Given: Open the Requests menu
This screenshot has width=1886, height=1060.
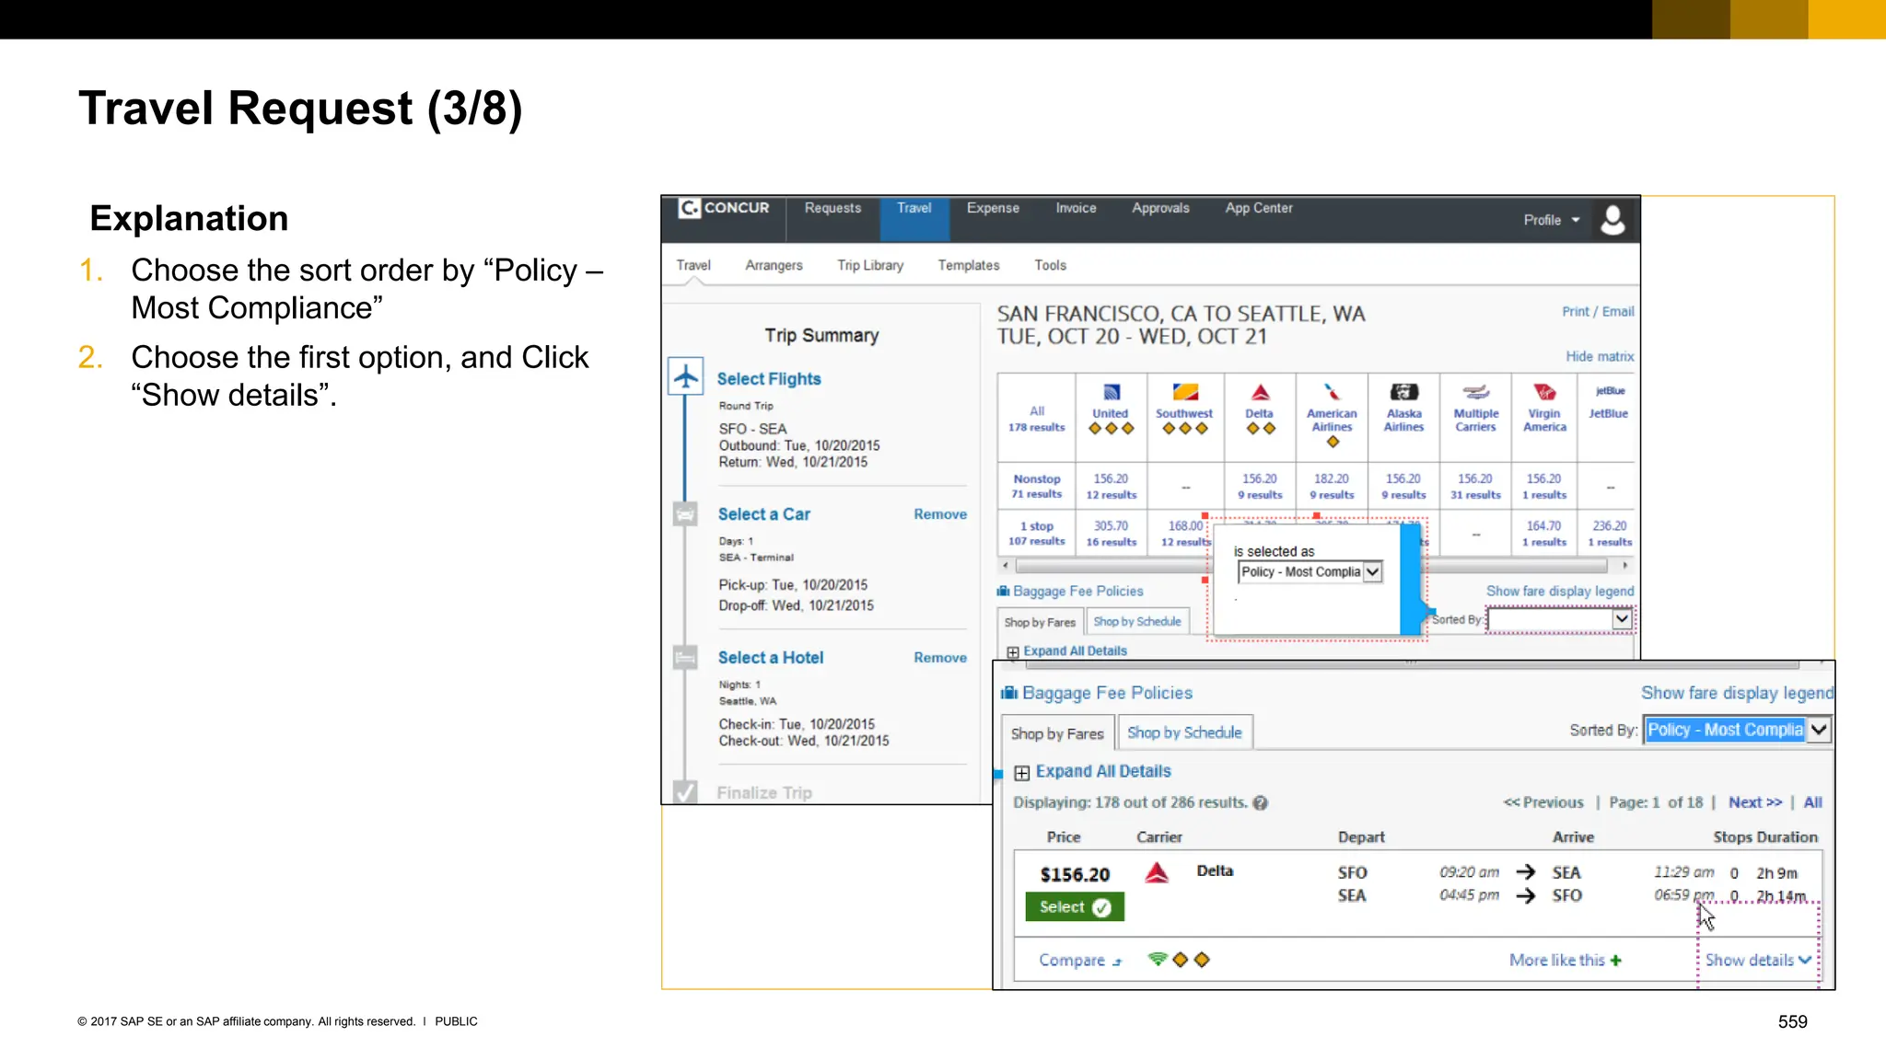Looking at the screenshot, I should click(832, 208).
